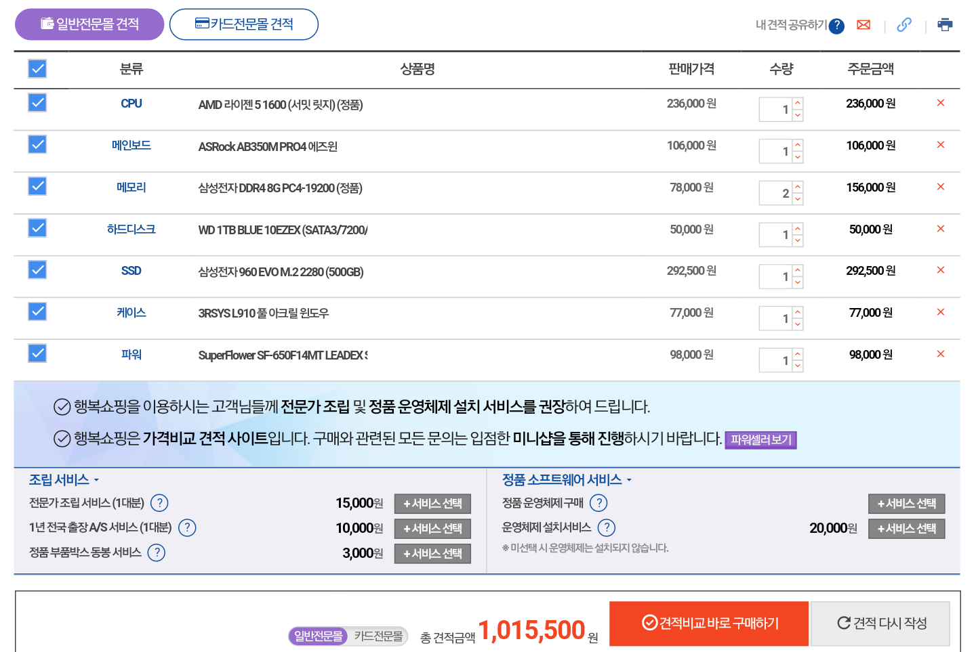Toggle the select-all checkbox in table header
The height and width of the screenshot is (652, 976).
[37, 68]
